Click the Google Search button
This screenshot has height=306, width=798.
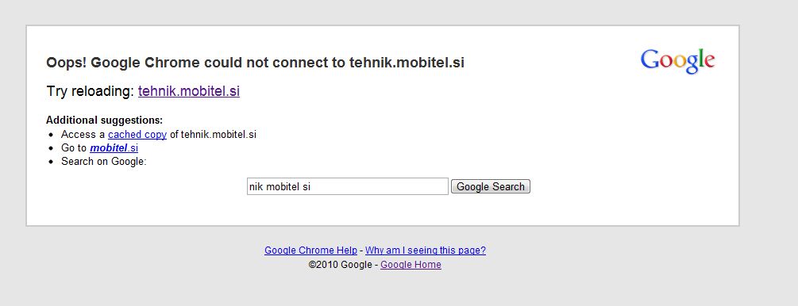(x=491, y=186)
